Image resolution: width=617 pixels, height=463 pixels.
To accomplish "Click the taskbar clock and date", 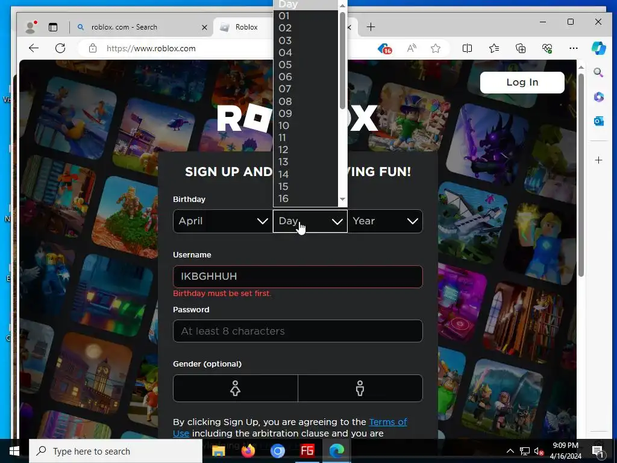I will coord(565,451).
